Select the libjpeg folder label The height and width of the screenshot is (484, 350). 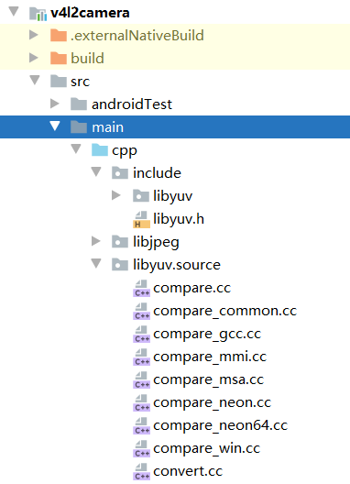coord(156,242)
